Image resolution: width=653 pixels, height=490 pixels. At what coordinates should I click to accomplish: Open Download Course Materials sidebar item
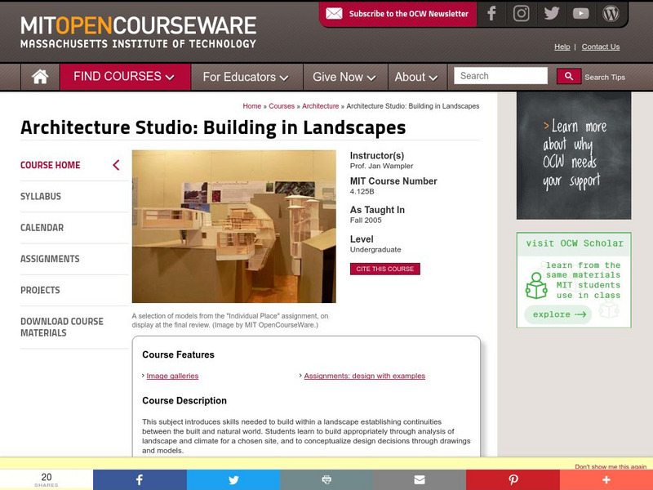pyautogui.click(x=62, y=327)
